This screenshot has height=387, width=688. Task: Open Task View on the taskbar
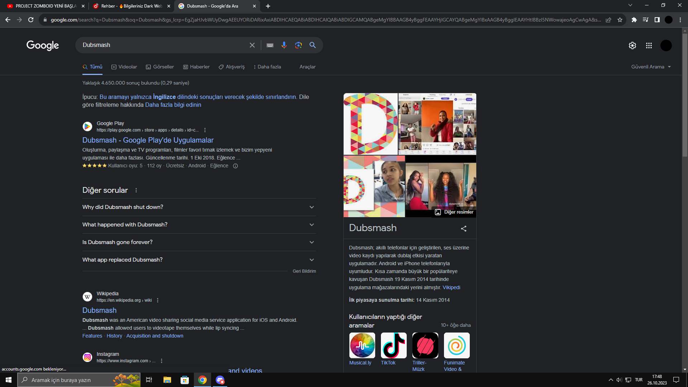point(149,380)
